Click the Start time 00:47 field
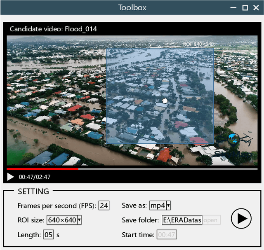Image resolution: width=264 pixels, height=250 pixels. tap(166, 235)
